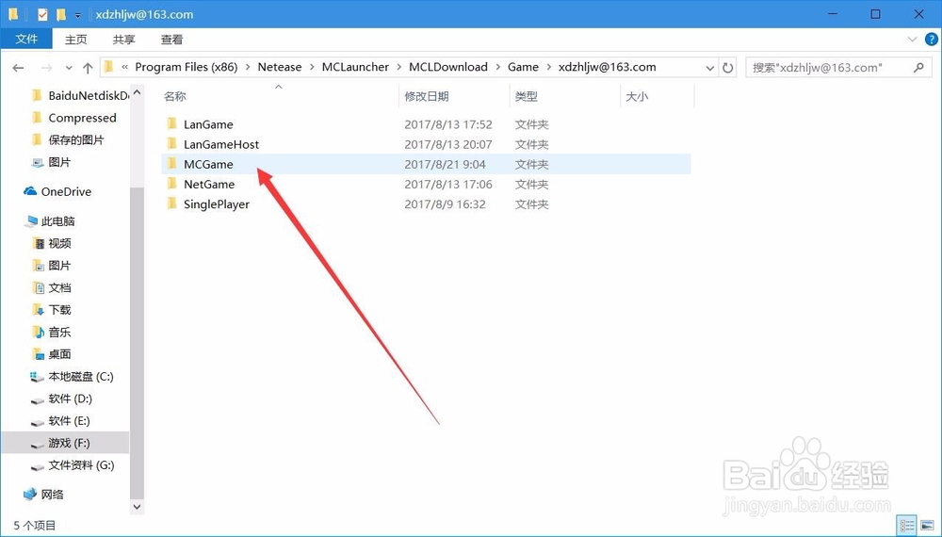The height and width of the screenshot is (537, 942).
Task: Click quick access new folder icon
Action: click(x=60, y=14)
